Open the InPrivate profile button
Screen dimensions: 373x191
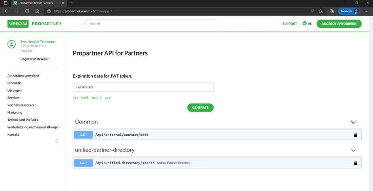point(349,11)
